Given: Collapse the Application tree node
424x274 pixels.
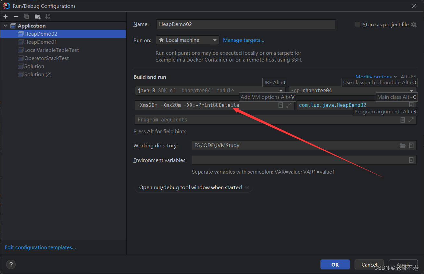Looking at the screenshot, I should coord(5,26).
